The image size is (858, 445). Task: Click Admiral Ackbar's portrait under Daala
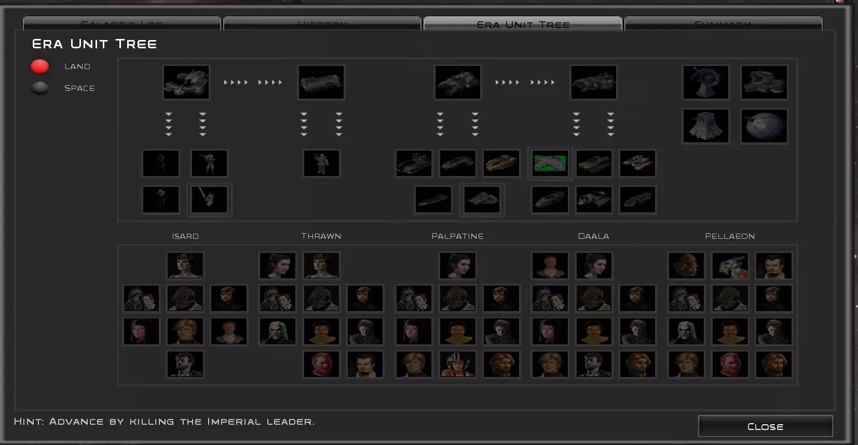pos(594,298)
